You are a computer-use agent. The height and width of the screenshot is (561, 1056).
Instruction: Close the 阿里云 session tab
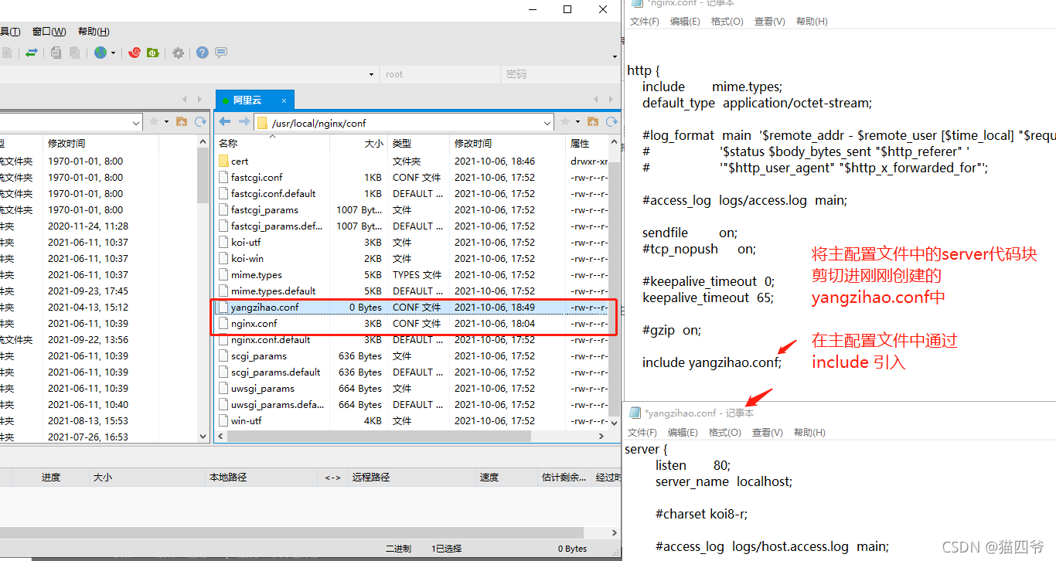[x=284, y=100]
